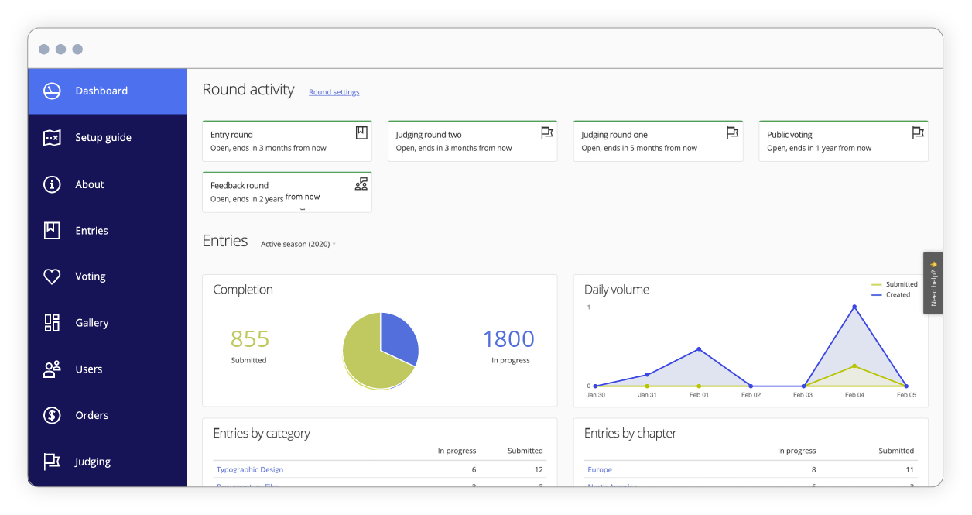Click the Feedback round group icon
Screen dimensions: 972x515
[361, 184]
